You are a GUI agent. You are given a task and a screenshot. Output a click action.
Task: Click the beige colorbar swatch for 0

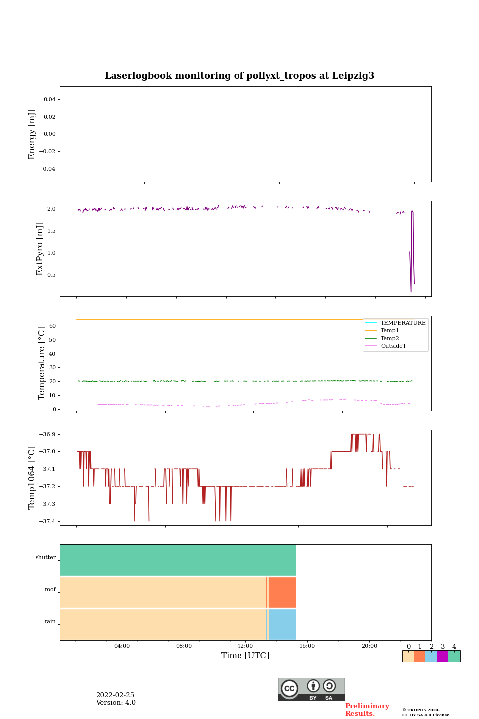(408, 656)
